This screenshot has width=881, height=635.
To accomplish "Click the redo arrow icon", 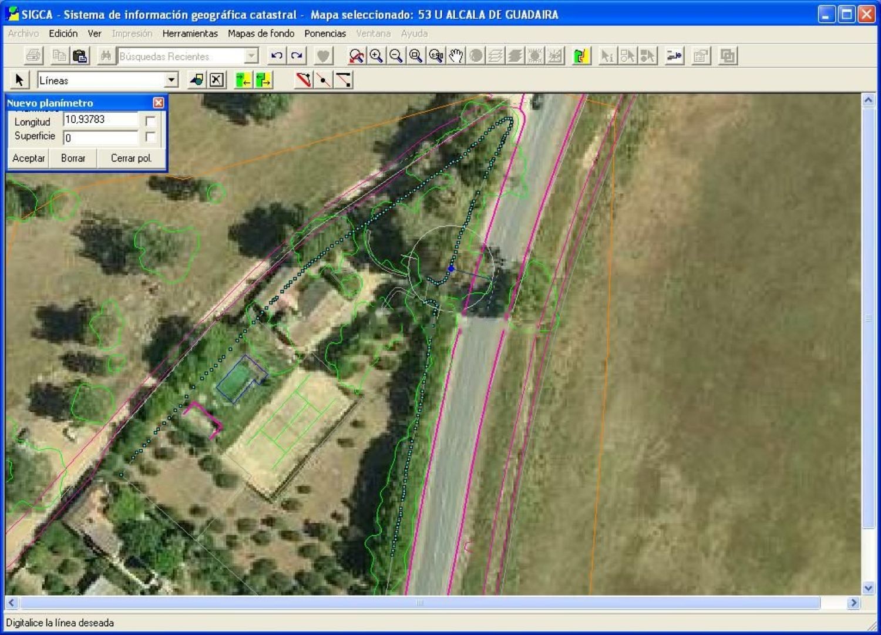I will (x=297, y=56).
